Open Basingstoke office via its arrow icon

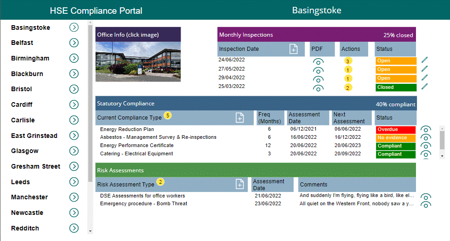click(x=74, y=27)
